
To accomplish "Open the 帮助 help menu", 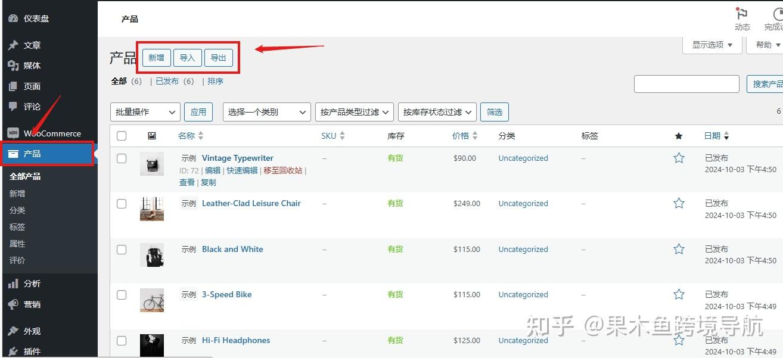I will (x=765, y=44).
